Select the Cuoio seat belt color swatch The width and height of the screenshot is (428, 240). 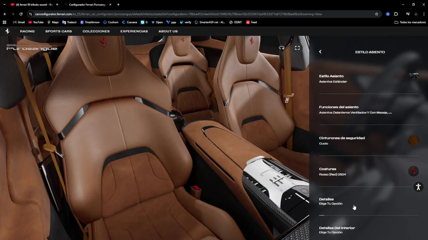tap(414, 140)
